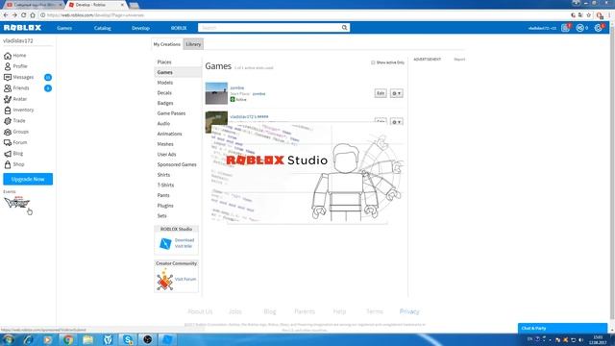
Task: Select the Animations category
Action: coord(169,134)
